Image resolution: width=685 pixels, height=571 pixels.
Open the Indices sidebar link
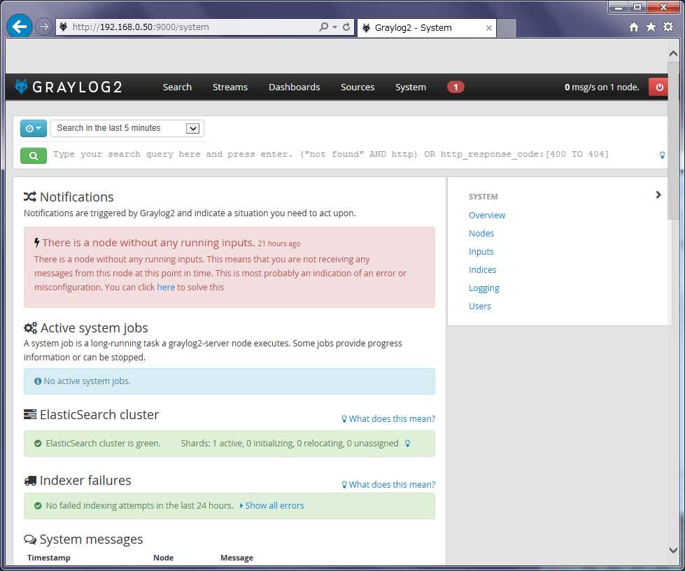point(483,269)
